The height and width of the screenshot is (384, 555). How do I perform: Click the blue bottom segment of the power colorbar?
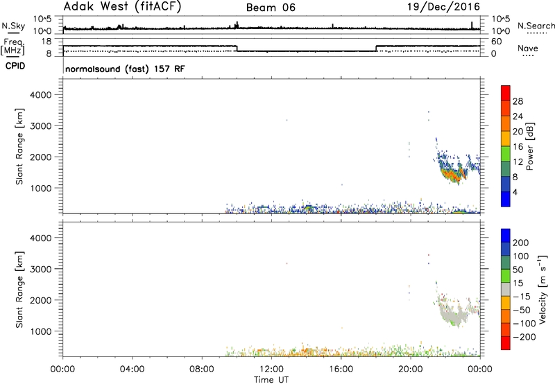(x=506, y=199)
